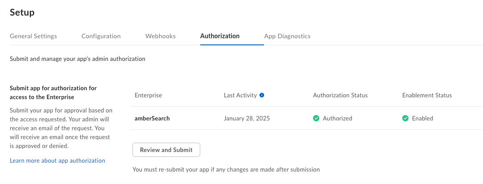Click the Setup page heading
The height and width of the screenshot is (184, 483).
coord(22,12)
